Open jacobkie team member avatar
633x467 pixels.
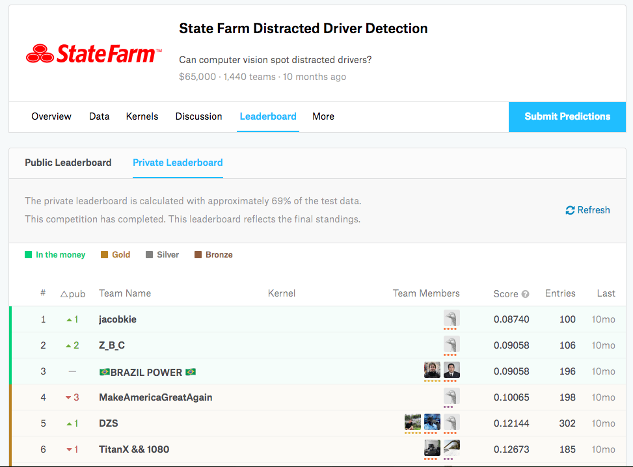(451, 318)
